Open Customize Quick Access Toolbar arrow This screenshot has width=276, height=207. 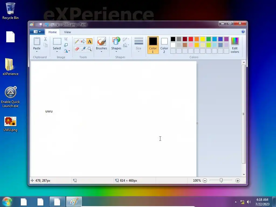(57, 25)
